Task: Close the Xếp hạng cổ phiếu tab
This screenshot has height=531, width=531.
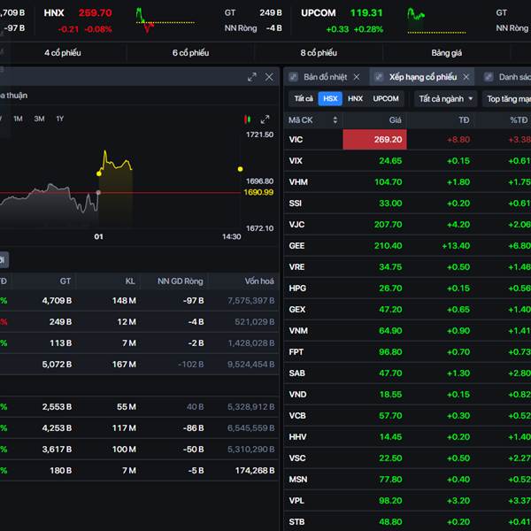Action: [465, 77]
